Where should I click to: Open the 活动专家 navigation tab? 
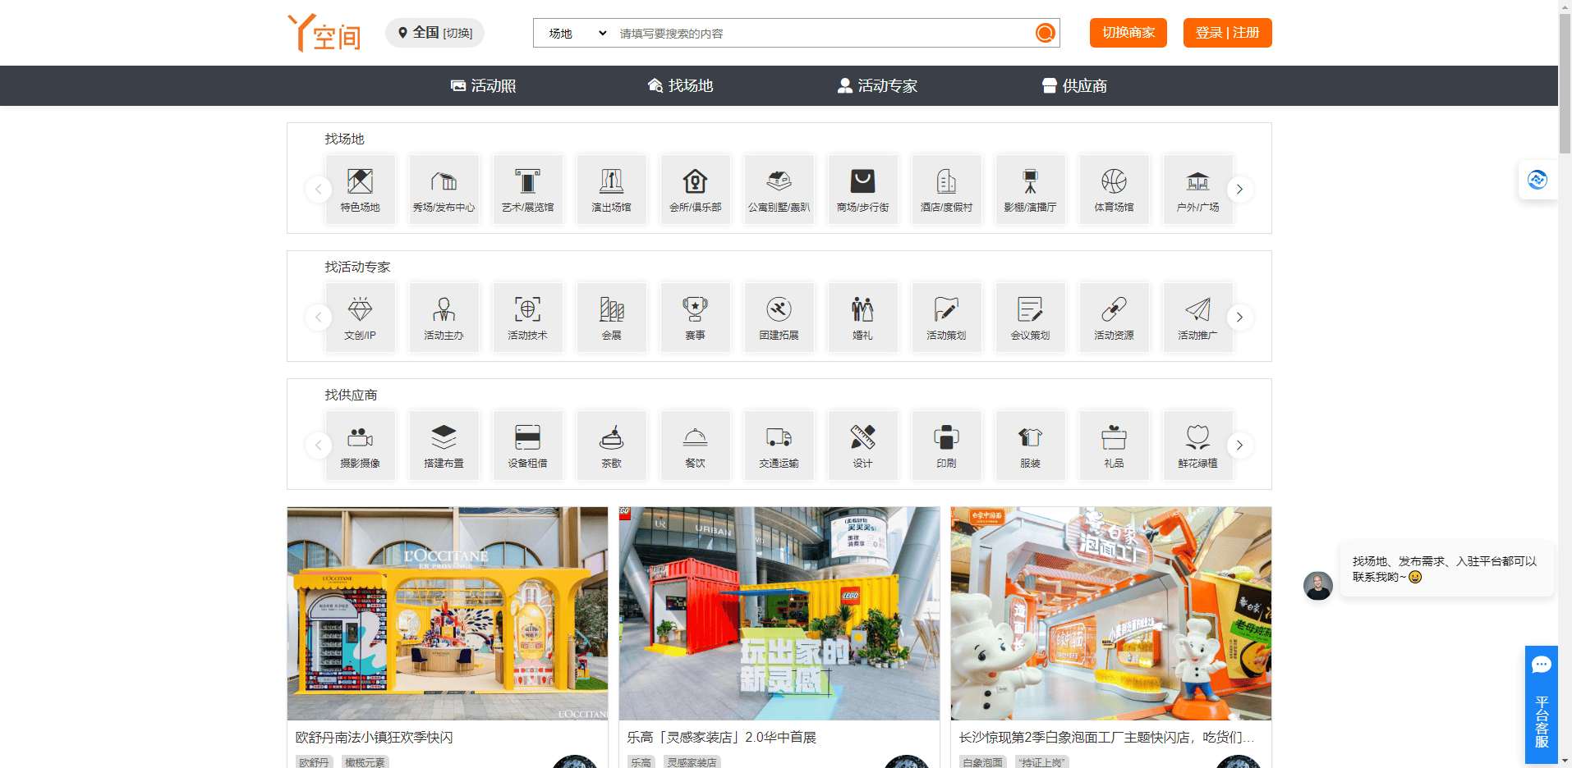click(x=877, y=85)
